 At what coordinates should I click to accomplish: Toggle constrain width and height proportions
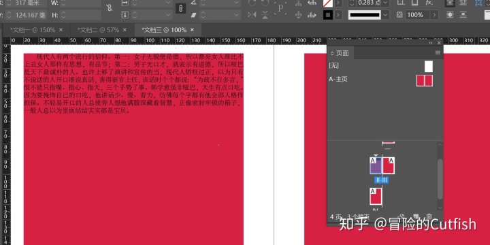click(110, 8)
